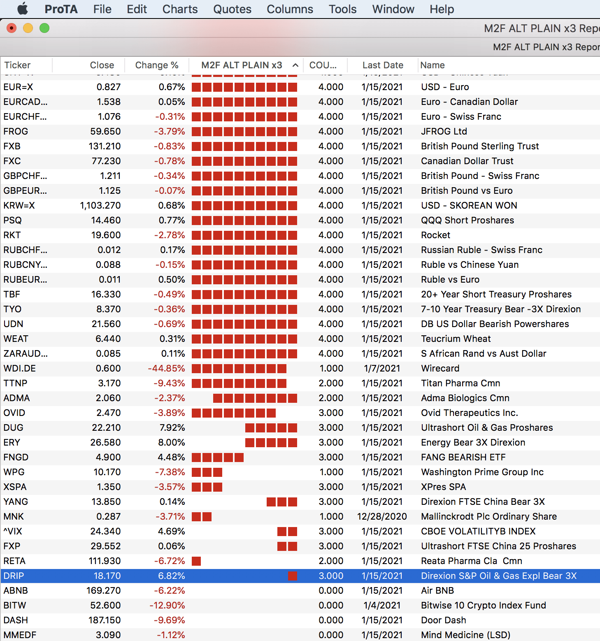Select the 1/7/2021 last date cell
The image size is (600, 641).
(382, 368)
